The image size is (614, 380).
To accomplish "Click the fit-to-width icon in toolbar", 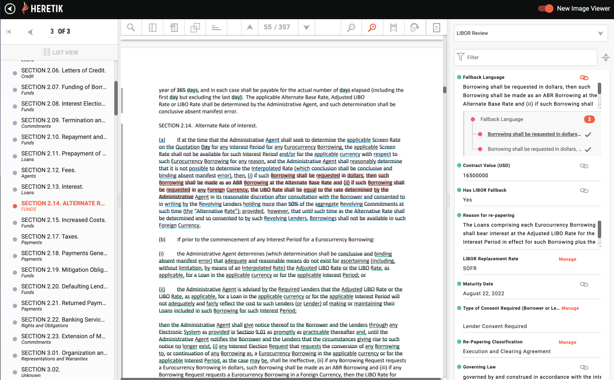I will click(x=394, y=28).
